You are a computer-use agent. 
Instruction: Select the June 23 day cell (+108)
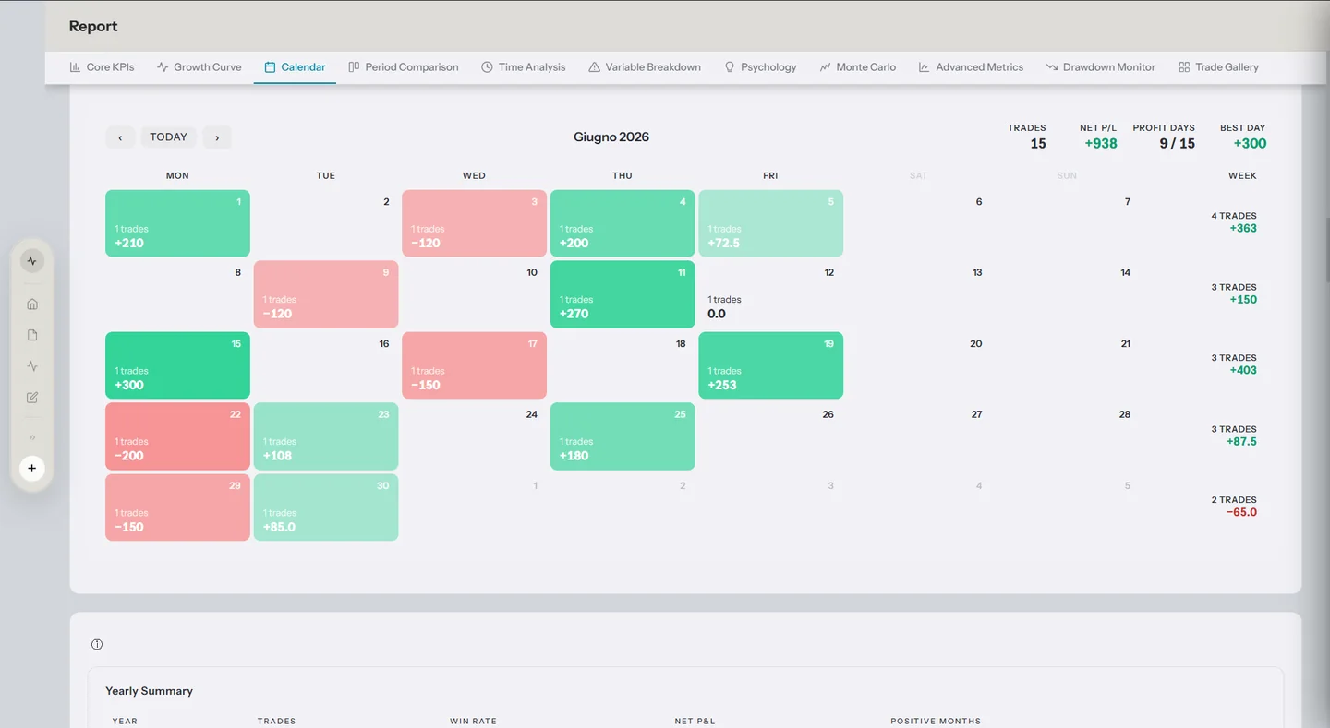pos(326,436)
